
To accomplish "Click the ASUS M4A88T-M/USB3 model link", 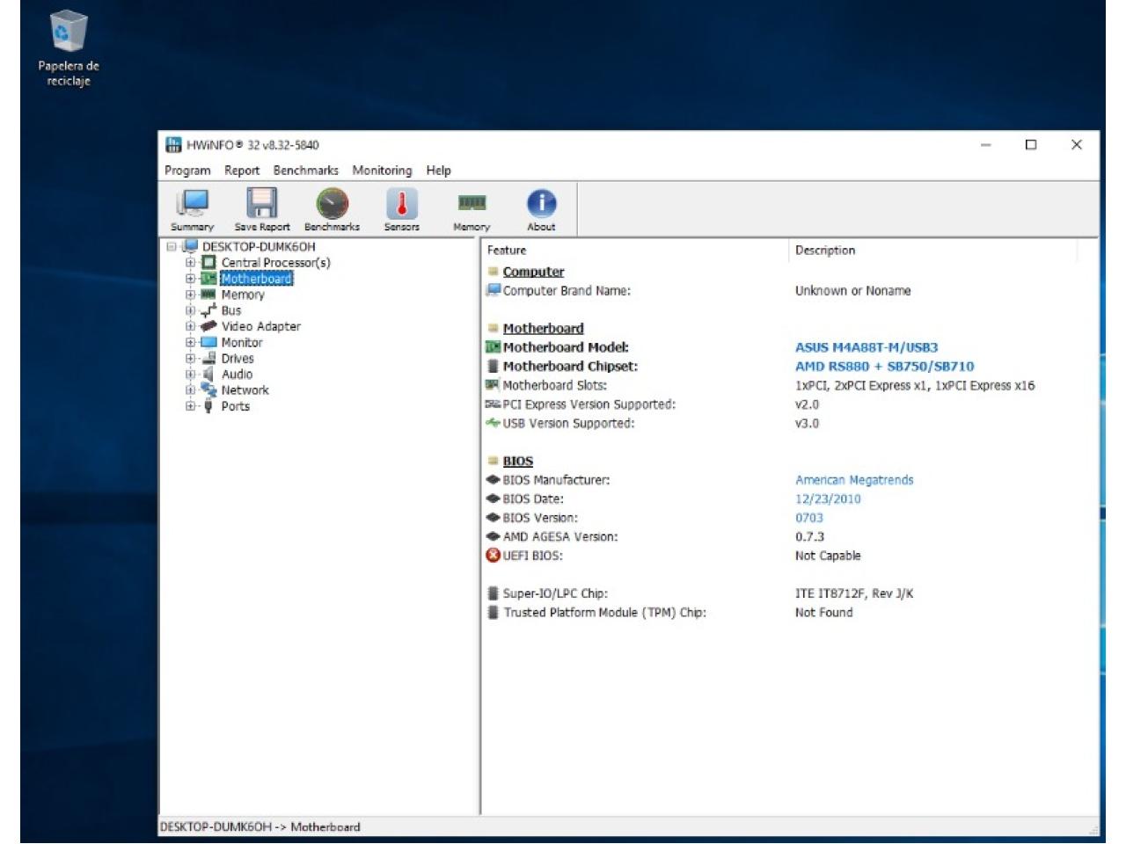I will [866, 347].
